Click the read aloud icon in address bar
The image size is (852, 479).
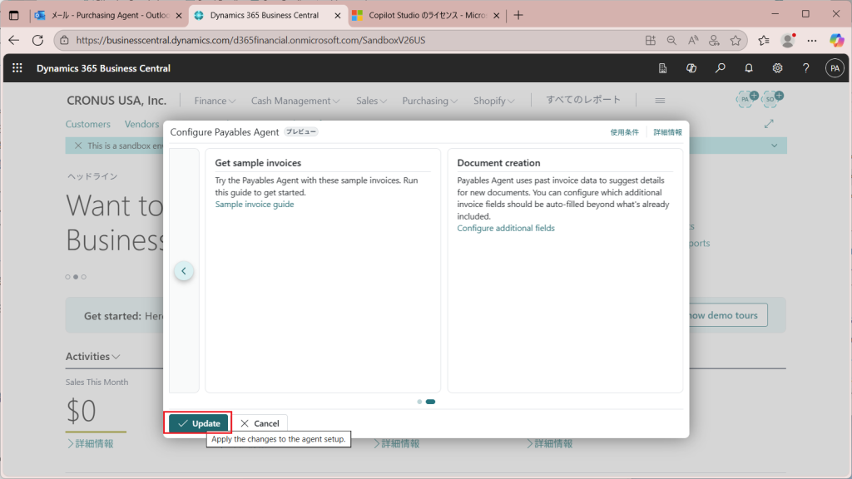pos(693,40)
